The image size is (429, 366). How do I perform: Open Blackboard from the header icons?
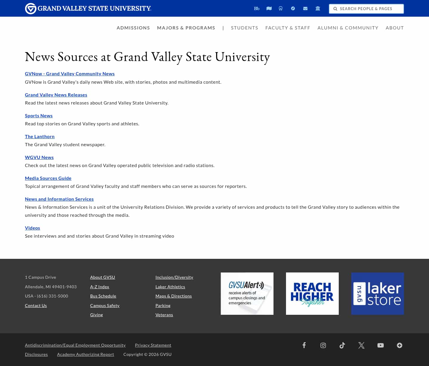pos(257,8)
